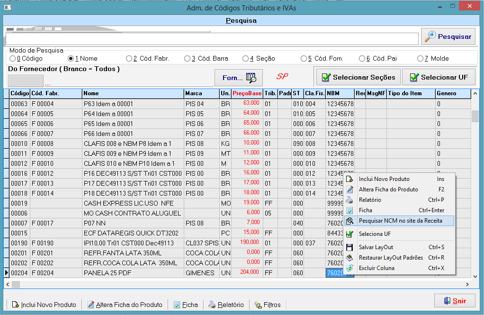This screenshot has height=315, width=484.
Task: Open supplier lookup with Forn... button
Action: click(238, 77)
